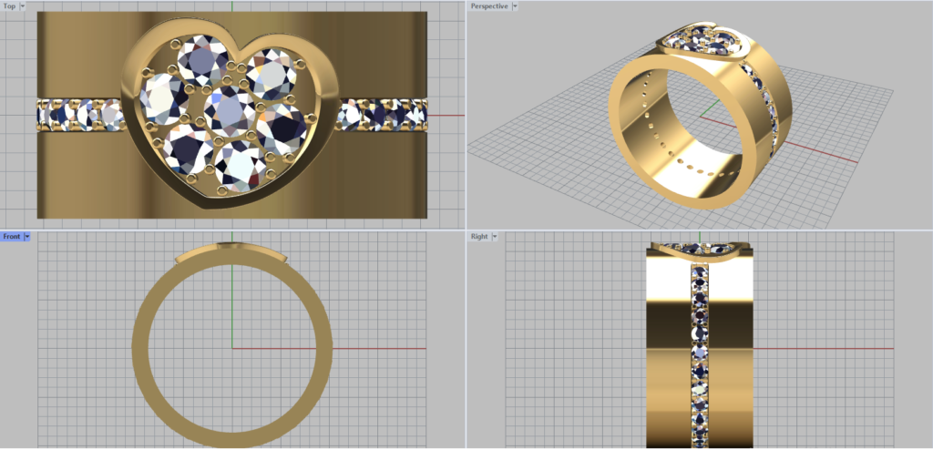Expand the Perspective viewport menu arrow

[x=515, y=6]
